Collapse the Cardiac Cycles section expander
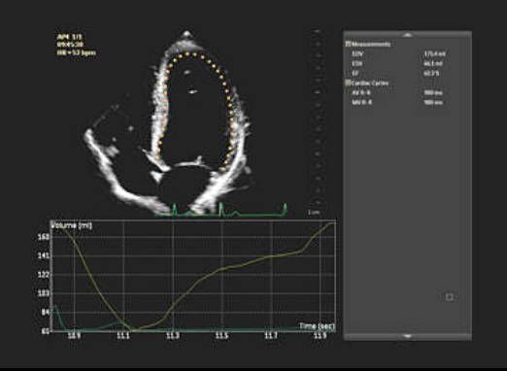Screen dimensions: 507x371 click(x=348, y=83)
